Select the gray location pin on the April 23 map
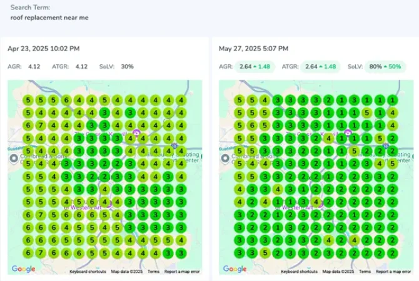 14,159
